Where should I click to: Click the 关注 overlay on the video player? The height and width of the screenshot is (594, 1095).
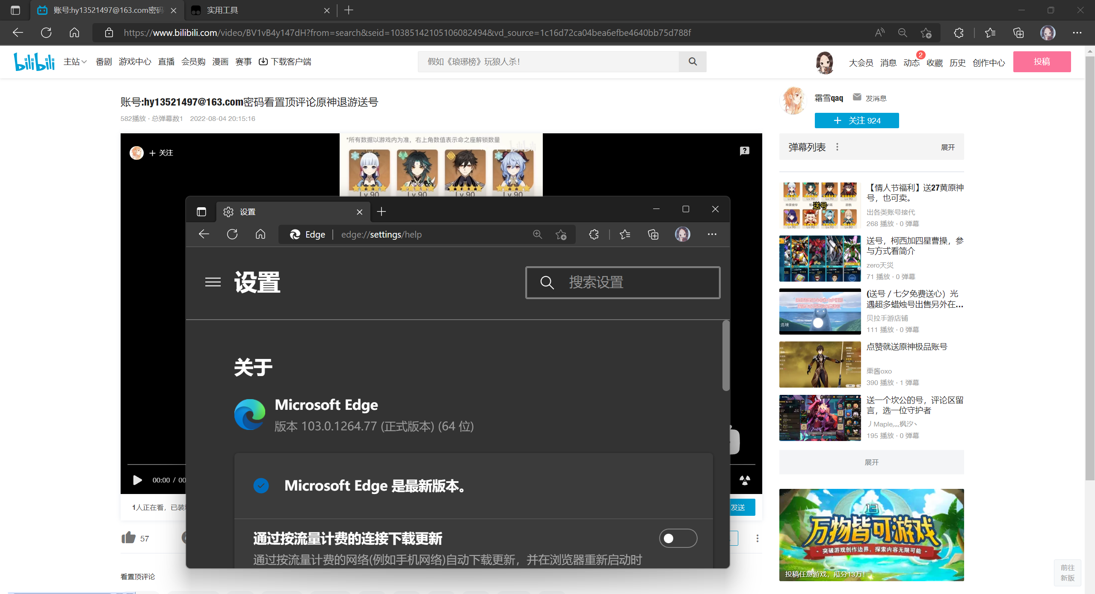[161, 153]
